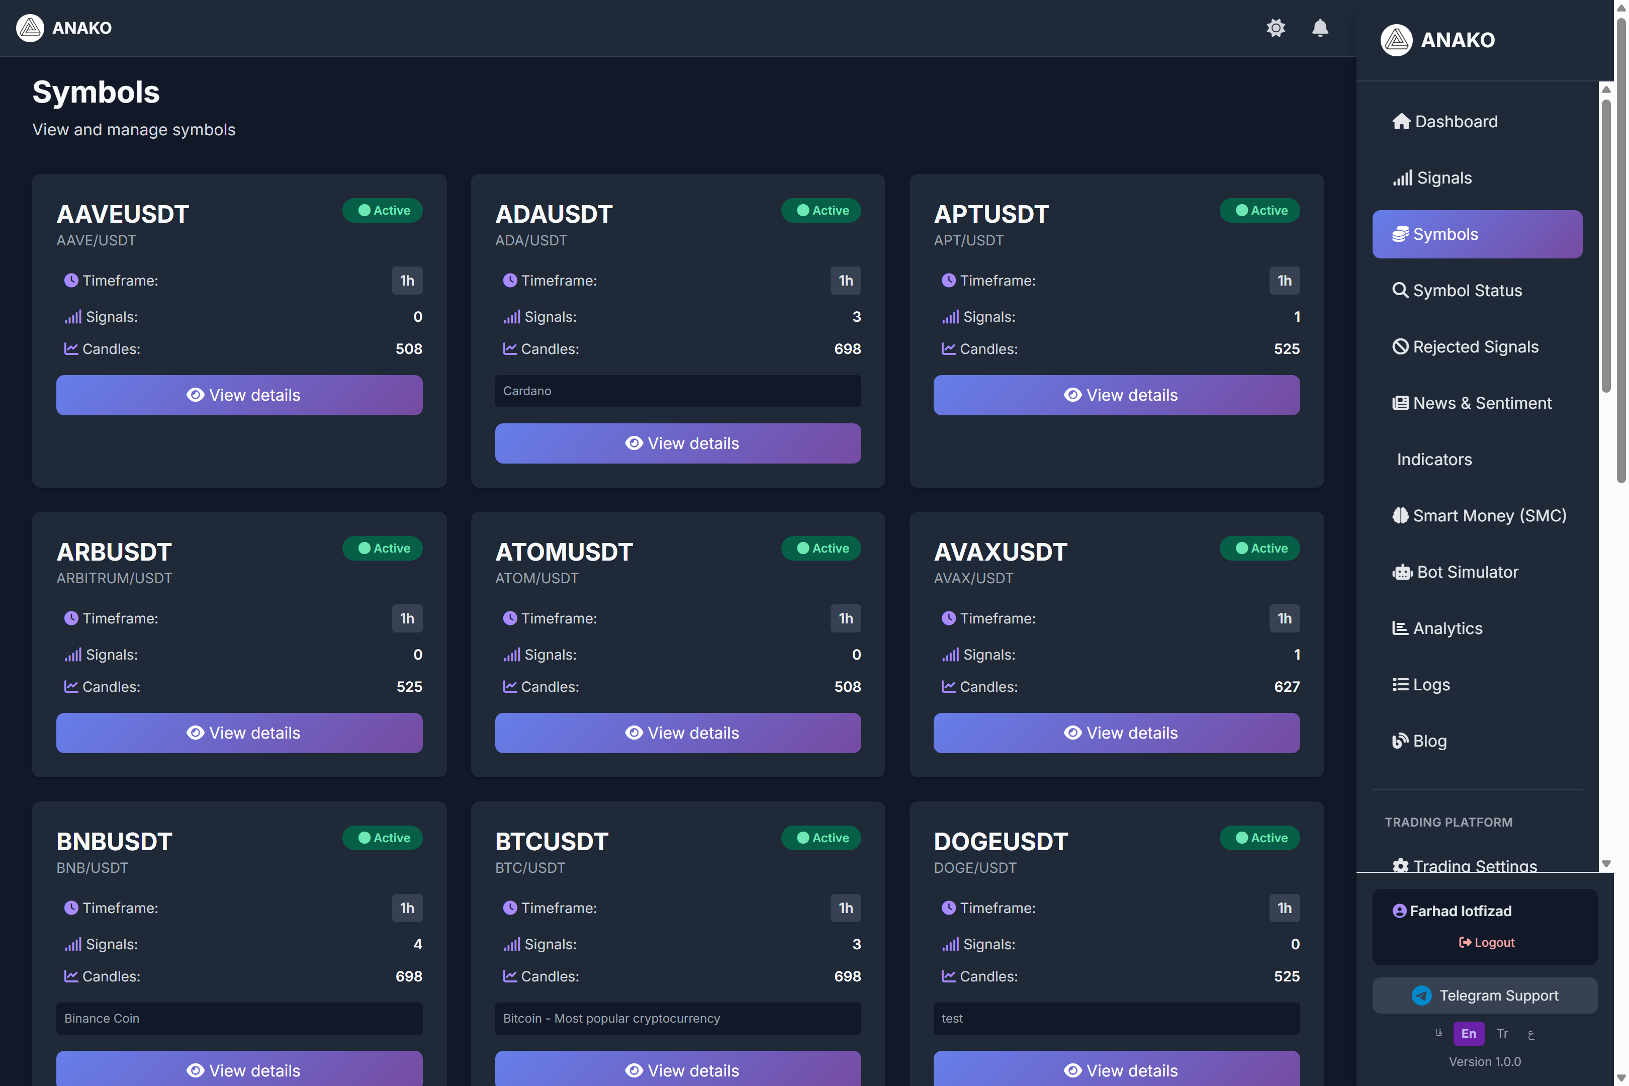
Task: Select Symbols in the navigation menu
Action: coord(1444,234)
